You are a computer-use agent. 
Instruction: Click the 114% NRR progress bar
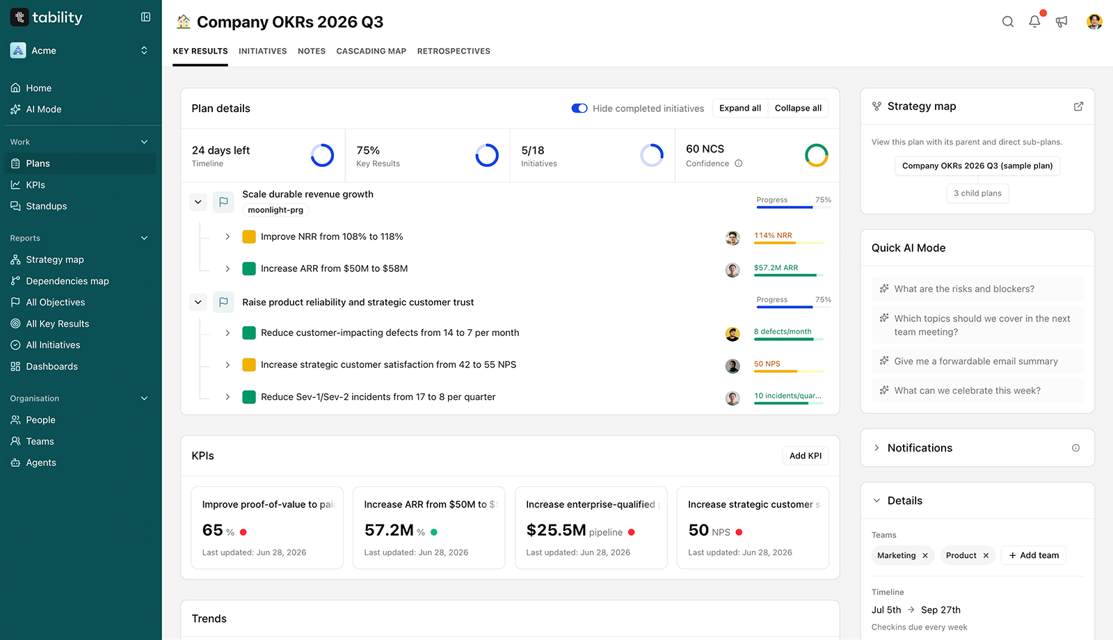point(789,243)
